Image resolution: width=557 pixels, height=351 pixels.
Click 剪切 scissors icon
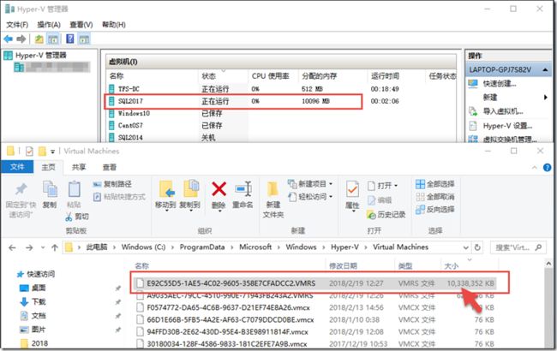(x=69, y=217)
